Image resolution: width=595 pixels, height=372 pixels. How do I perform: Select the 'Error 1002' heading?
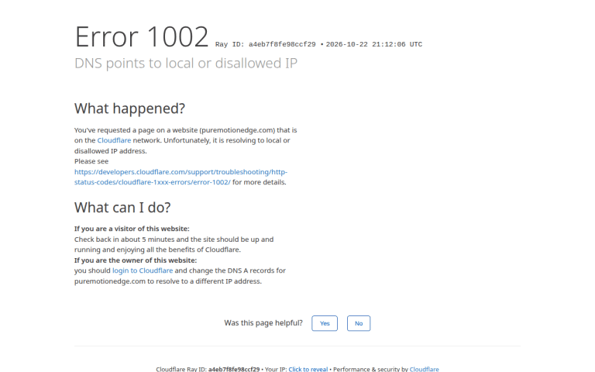point(142,37)
